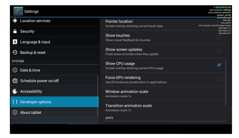Image resolution: width=239 pixels, height=138 pixels.
Task: Click the Location services pin icon
Action: (15, 21)
